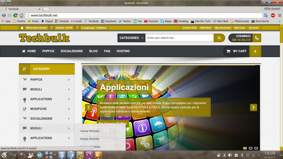Open PHPFOX in the main navigation bar

click(48, 51)
